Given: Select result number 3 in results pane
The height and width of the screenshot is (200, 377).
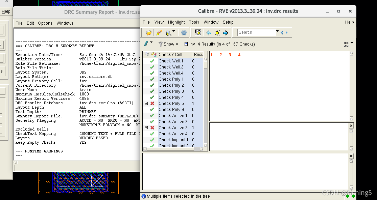Looking at the screenshot, I should click(x=230, y=55).
